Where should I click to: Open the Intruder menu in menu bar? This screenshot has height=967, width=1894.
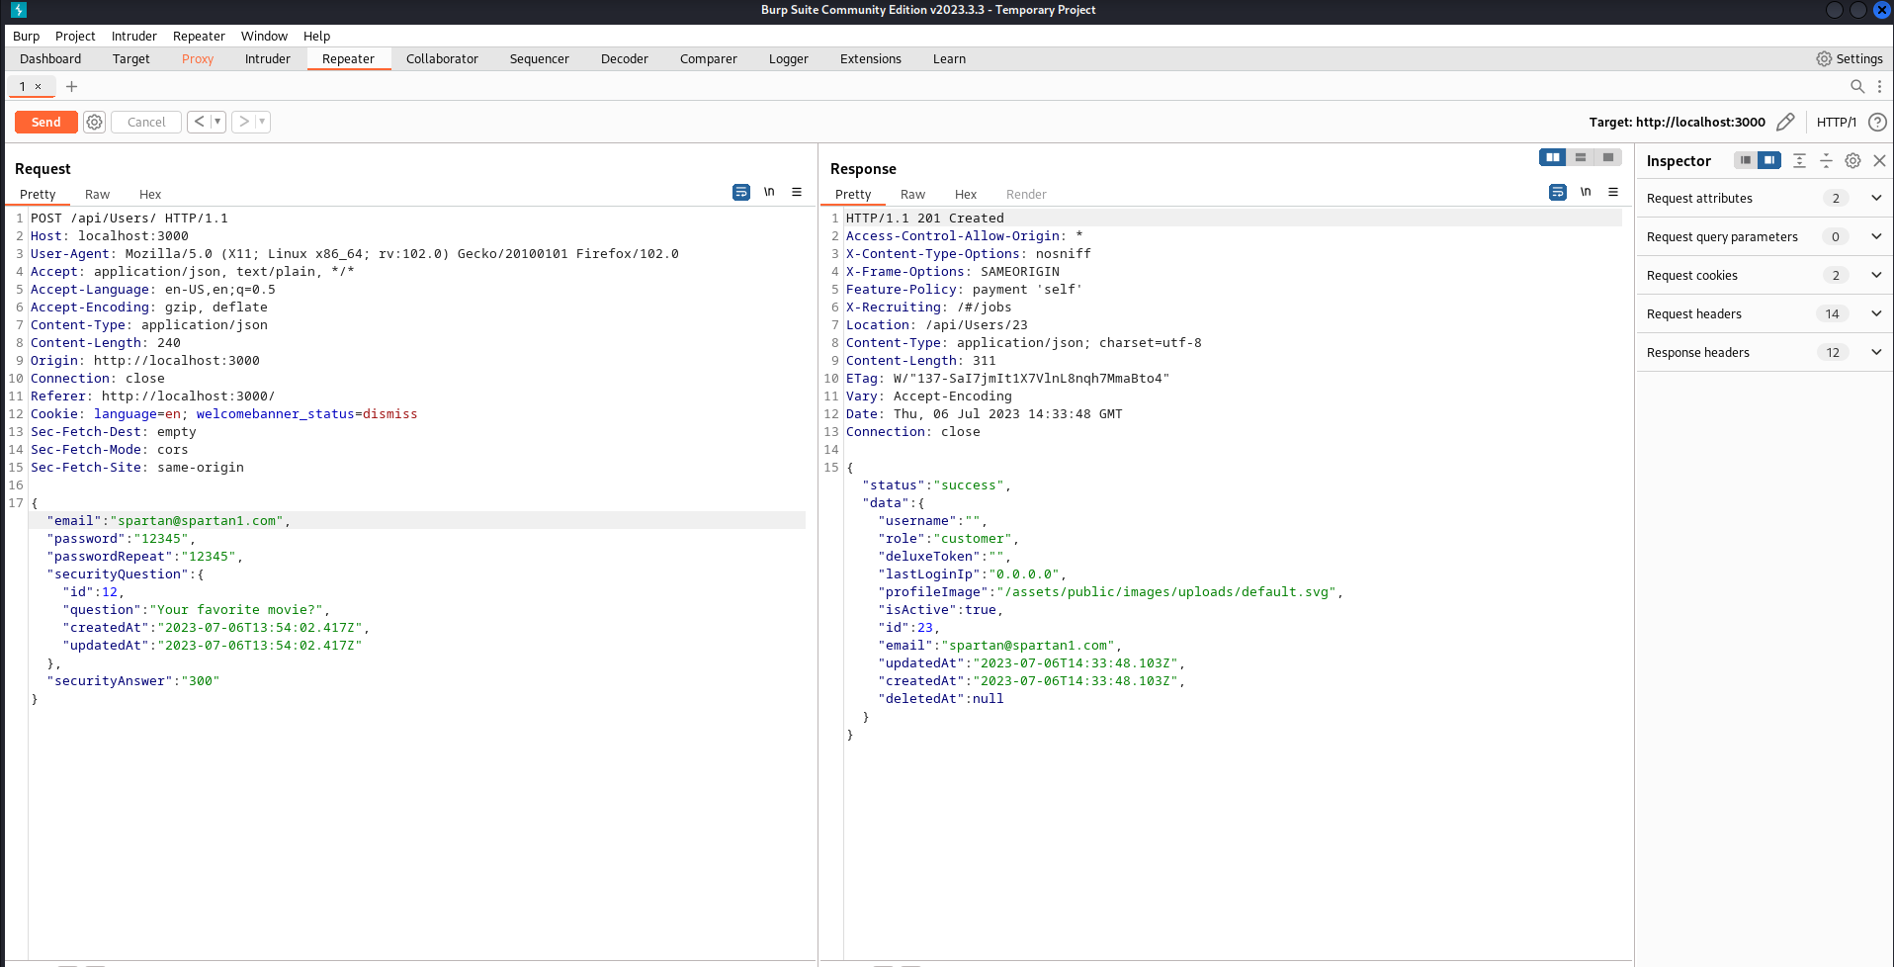pos(134,36)
